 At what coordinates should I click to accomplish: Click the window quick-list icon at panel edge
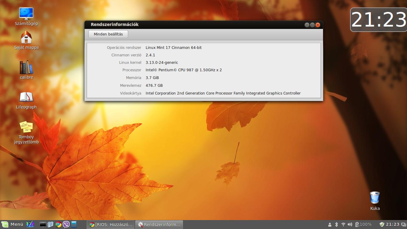[403, 225]
